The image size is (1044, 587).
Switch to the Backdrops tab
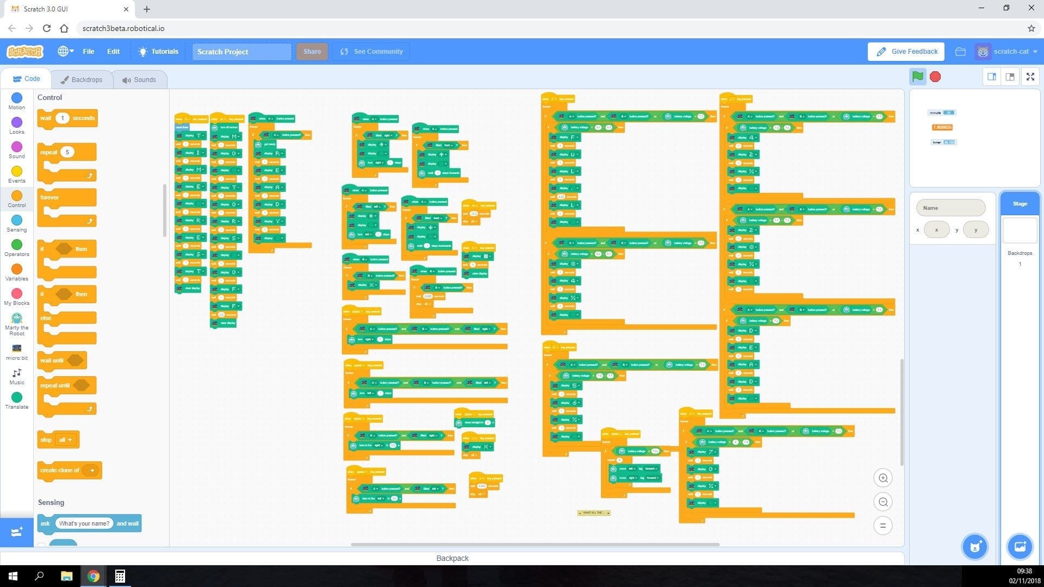81,79
